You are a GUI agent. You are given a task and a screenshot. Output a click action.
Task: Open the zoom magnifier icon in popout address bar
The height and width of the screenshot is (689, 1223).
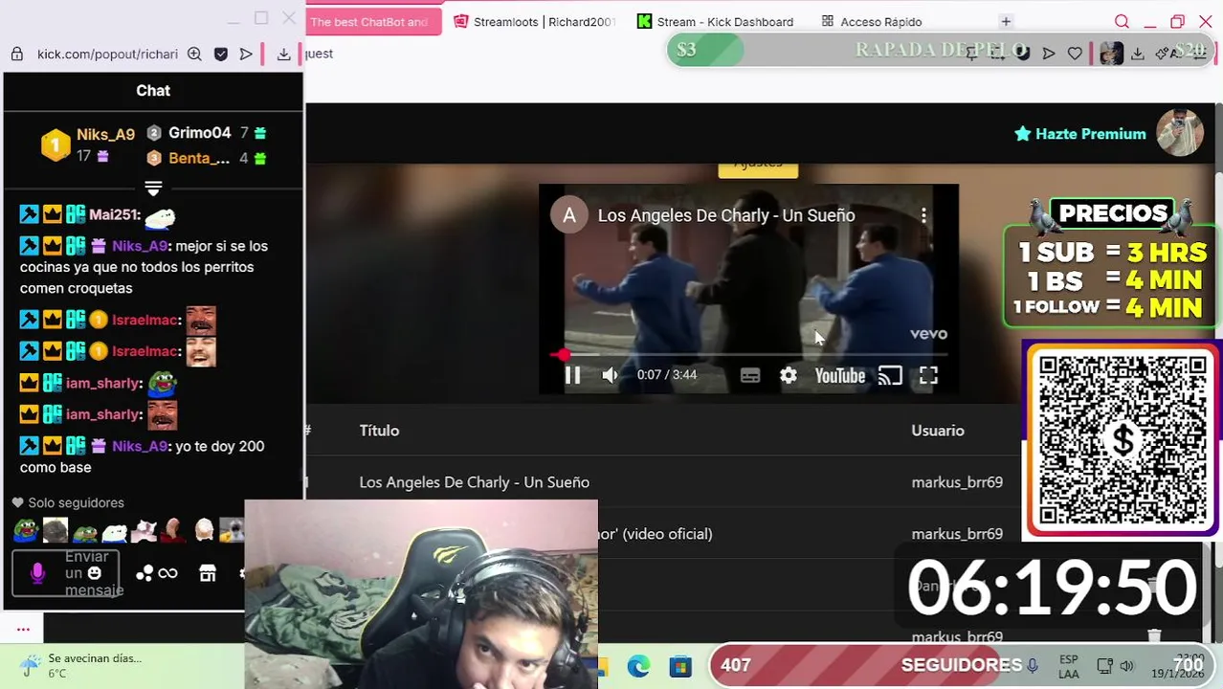pyautogui.click(x=194, y=54)
